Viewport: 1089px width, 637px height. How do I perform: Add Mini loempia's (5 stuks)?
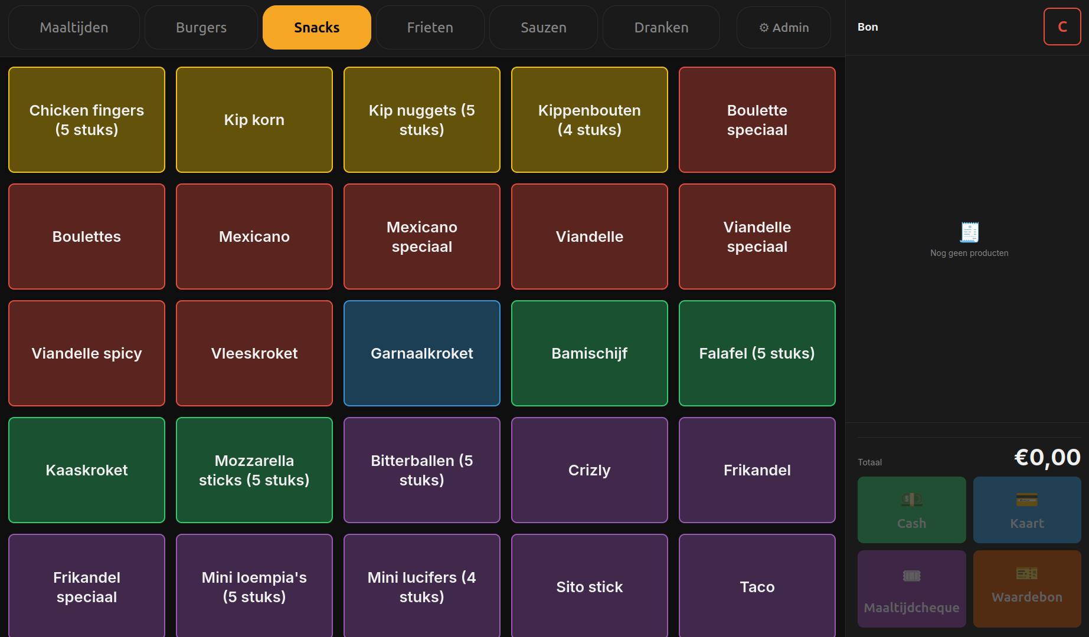click(254, 586)
